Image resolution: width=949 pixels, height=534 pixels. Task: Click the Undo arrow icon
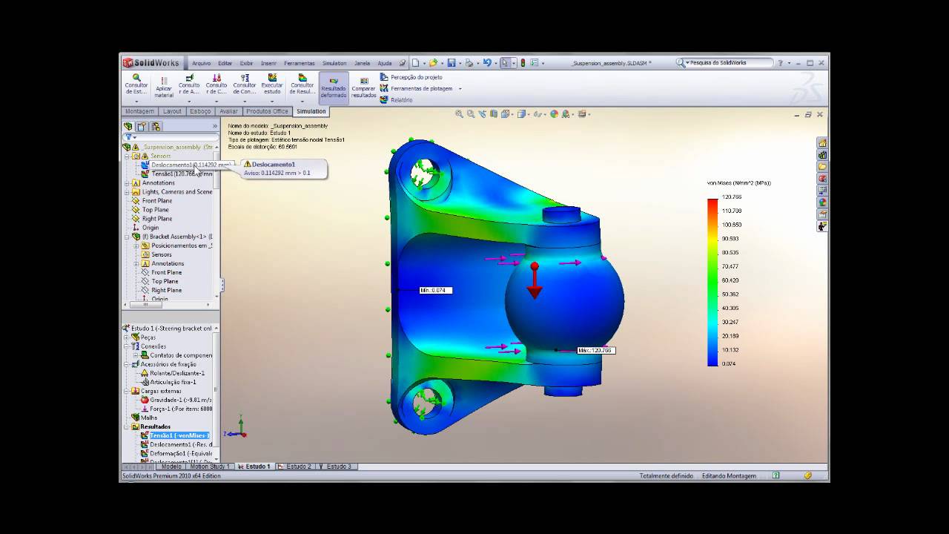487,63
